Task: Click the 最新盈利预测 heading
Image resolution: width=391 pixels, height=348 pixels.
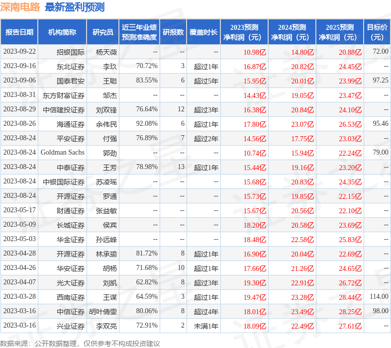Action: pos(75,7)
